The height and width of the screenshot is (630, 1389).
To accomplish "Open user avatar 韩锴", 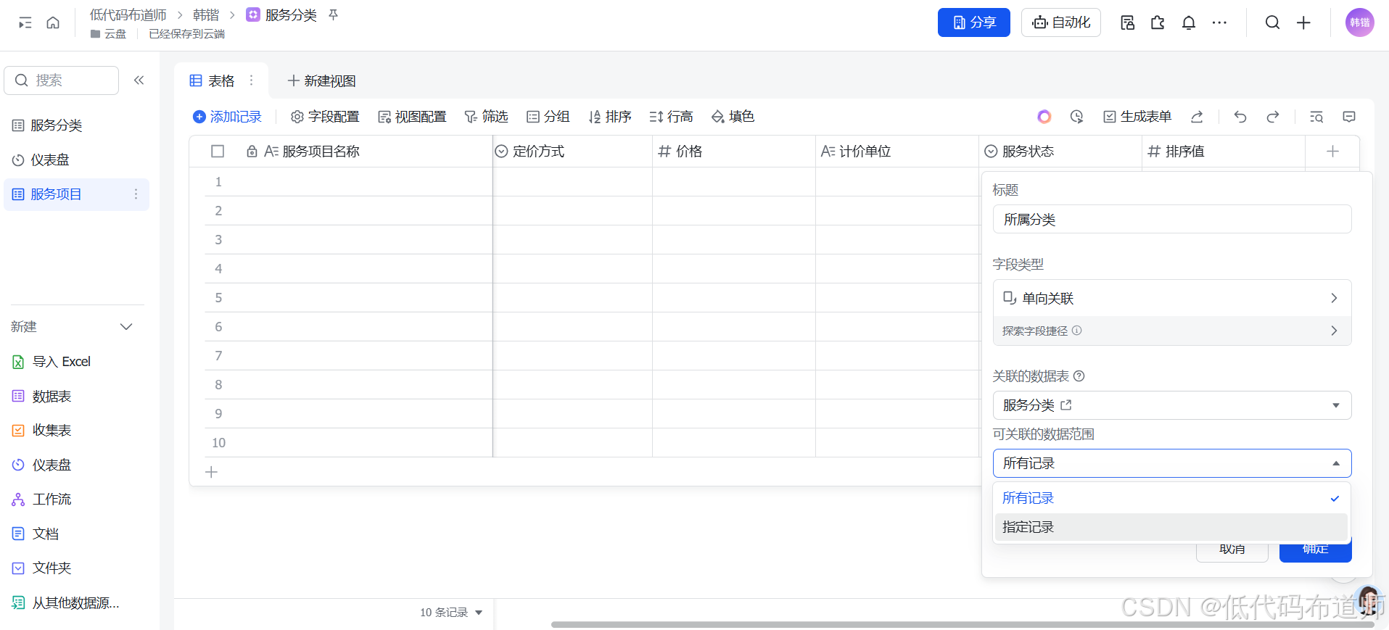I will (1359, 22).
